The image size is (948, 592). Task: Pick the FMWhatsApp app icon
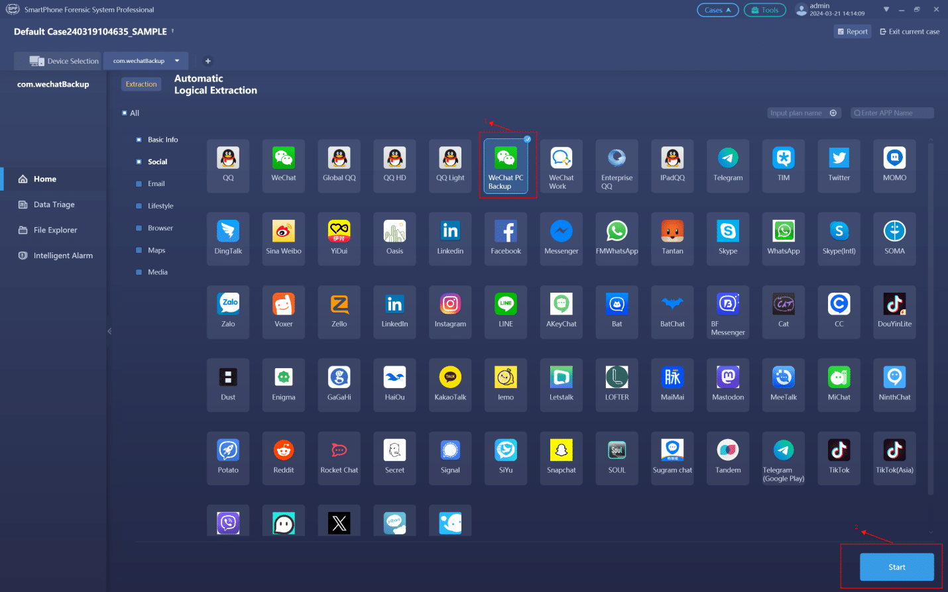617,239
